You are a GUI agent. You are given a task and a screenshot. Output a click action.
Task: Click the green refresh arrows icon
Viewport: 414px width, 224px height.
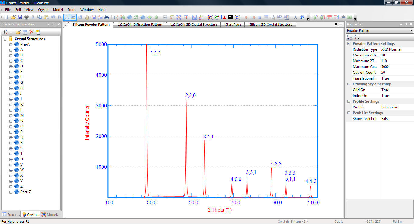click(136, 17)
